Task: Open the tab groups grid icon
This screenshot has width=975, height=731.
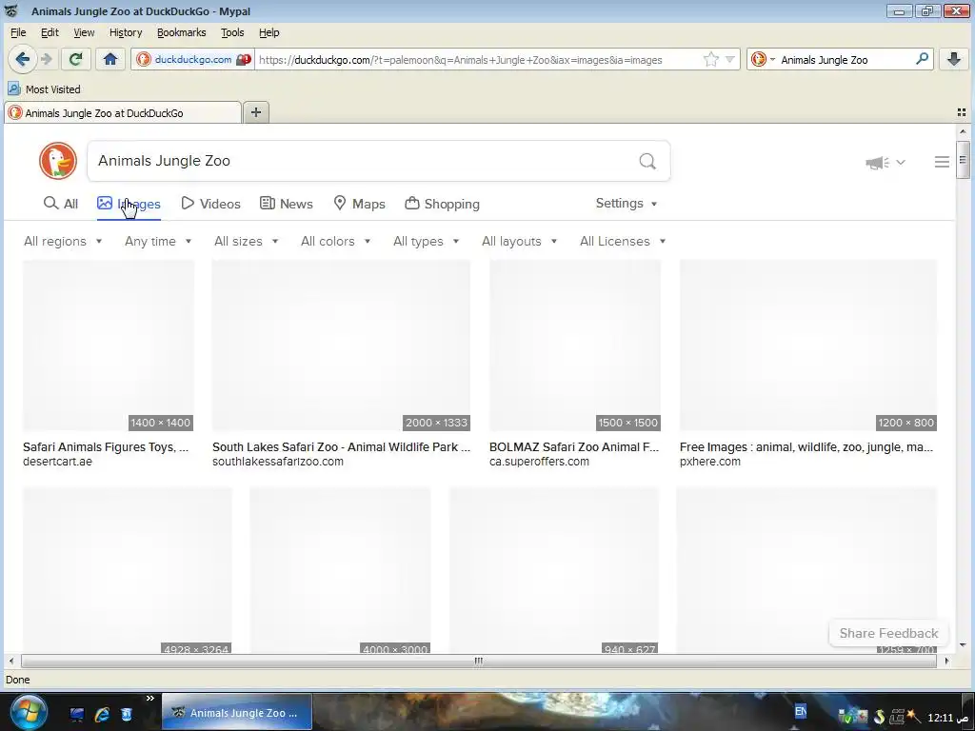Action: click(x=962, y=112)
